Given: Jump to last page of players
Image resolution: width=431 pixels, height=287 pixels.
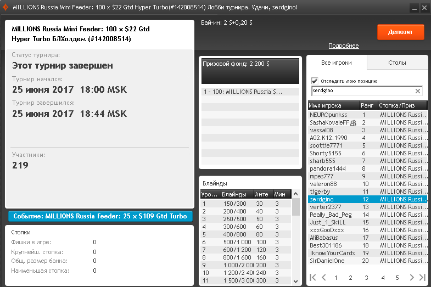Looking at the screenshot, I should click(x=422, y=277).
